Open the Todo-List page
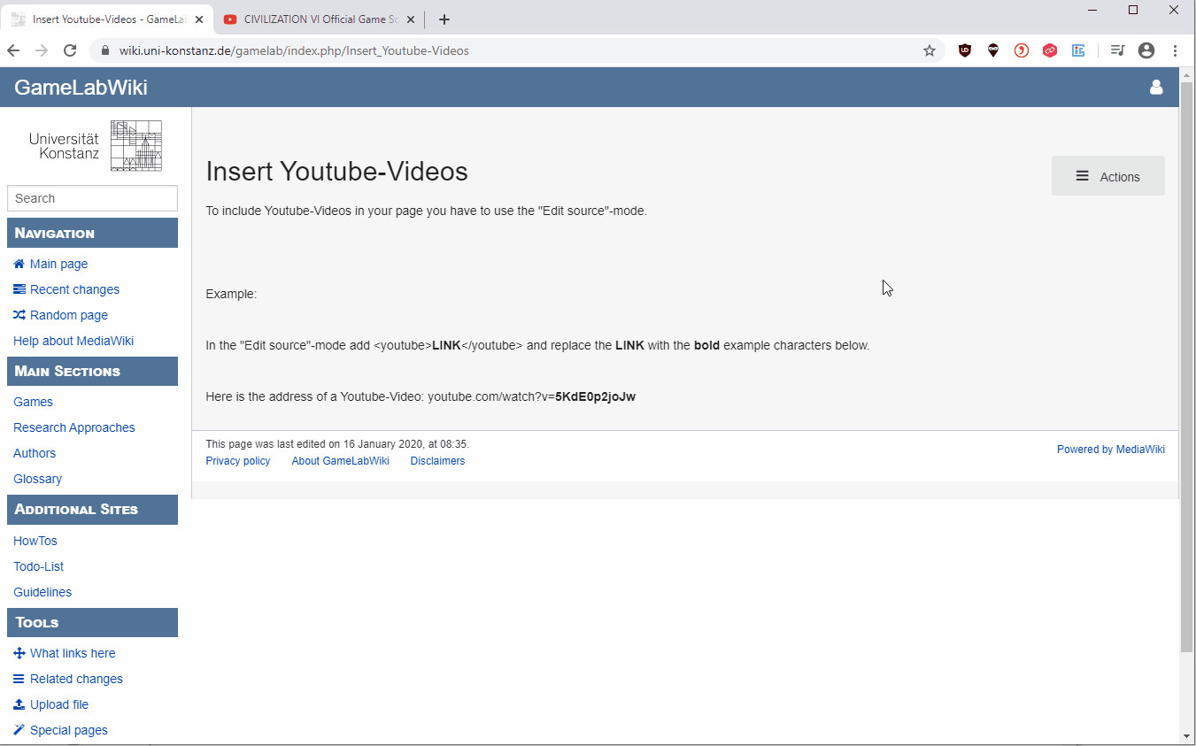The width and height of the screenshot is (1196, 746). (38, 566)
